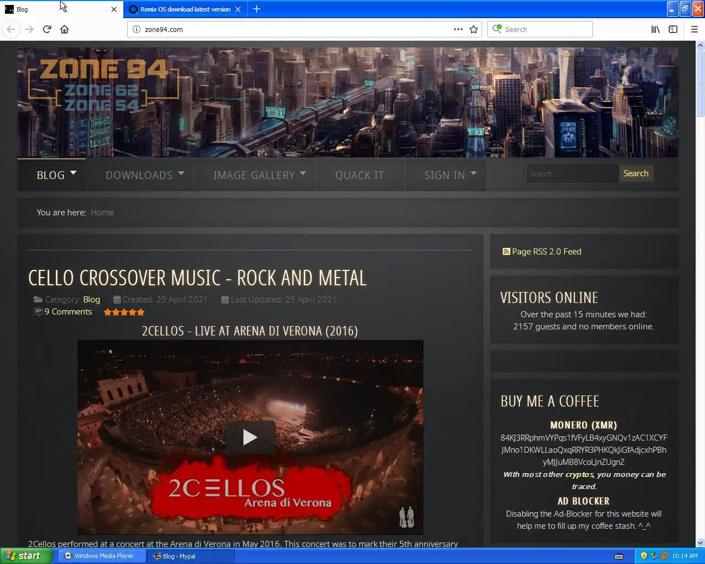Click the page scrollbar down arrow
705x564 pixels.
click(701, 543)
